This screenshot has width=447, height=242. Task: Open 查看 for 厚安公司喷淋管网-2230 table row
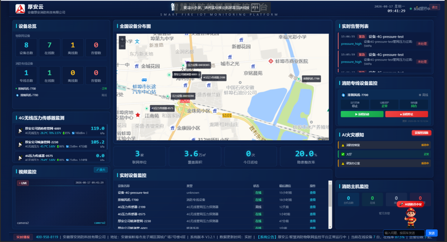pos(313,221)
